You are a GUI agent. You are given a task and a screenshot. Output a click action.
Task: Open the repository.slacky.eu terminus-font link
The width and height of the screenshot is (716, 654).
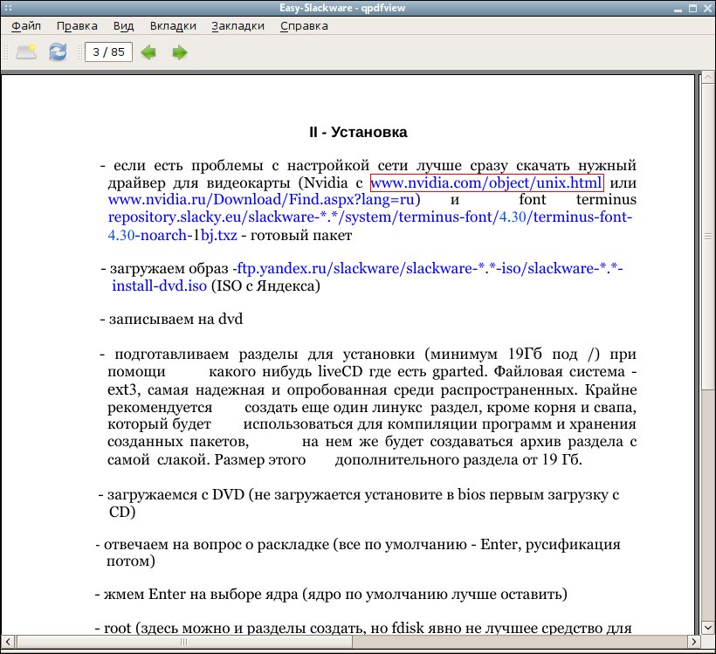(370, 217)
